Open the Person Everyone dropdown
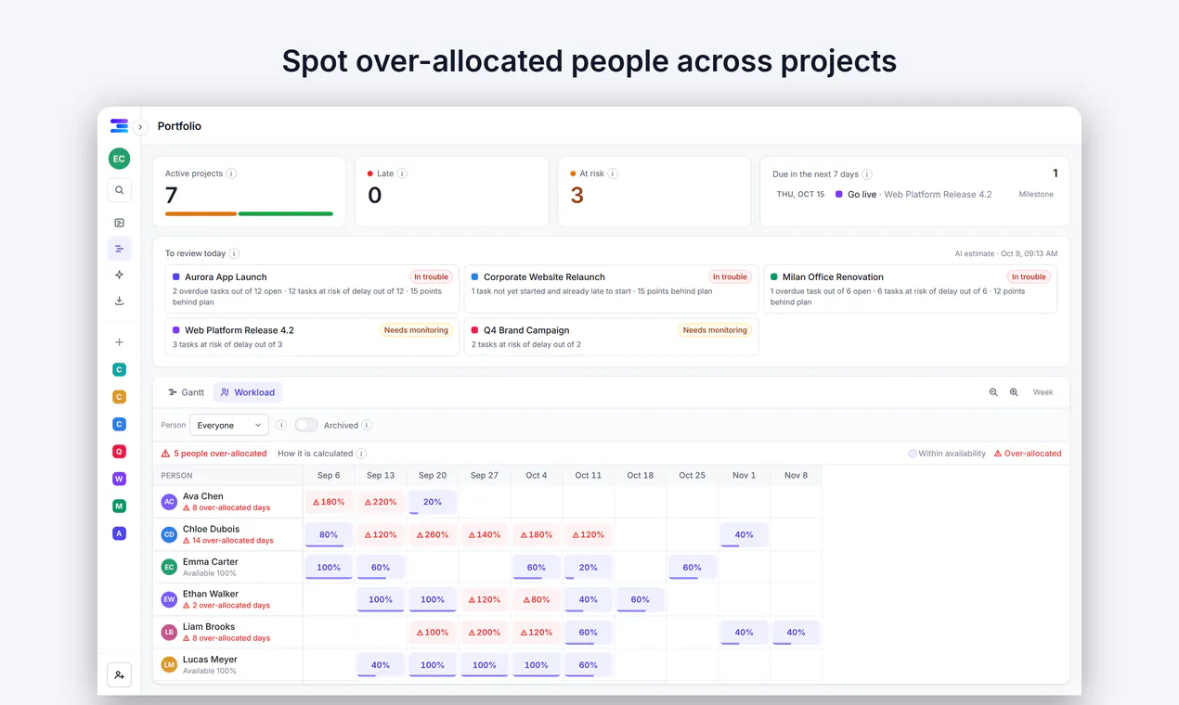The image size is (1179, 705). pos(229,425)
